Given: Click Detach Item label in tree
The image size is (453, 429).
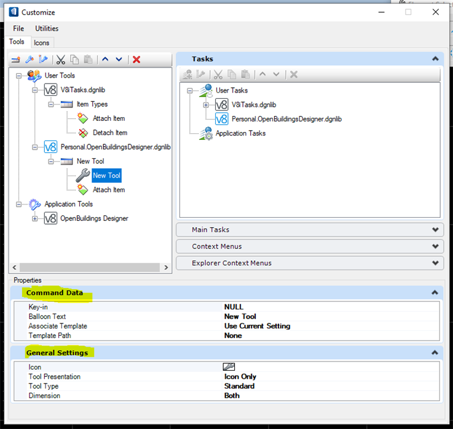Looking at the screenshot, I should [110, 133].
